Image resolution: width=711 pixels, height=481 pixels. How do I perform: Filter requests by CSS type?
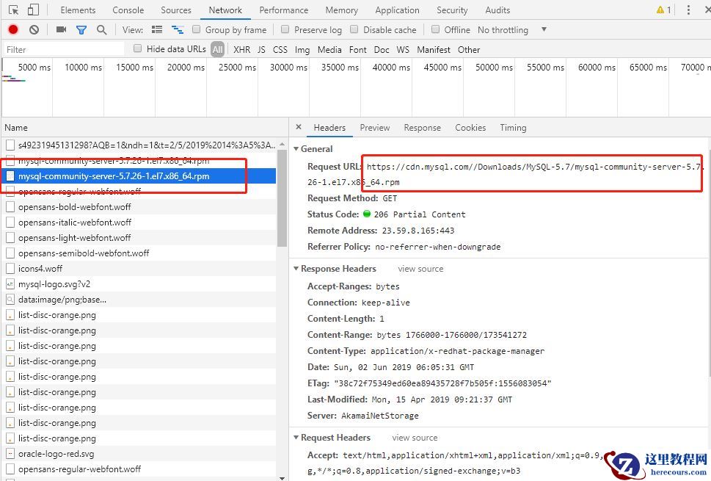(x=280, y=49)
